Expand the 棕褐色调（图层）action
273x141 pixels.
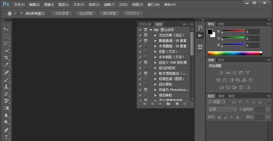click(155, 79)
